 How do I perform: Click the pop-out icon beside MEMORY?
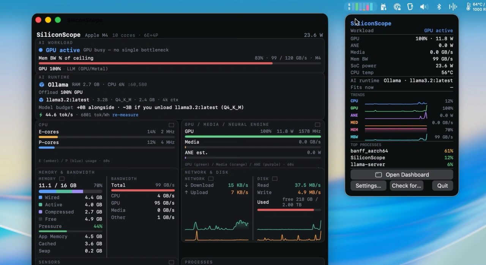click(62, 178)
